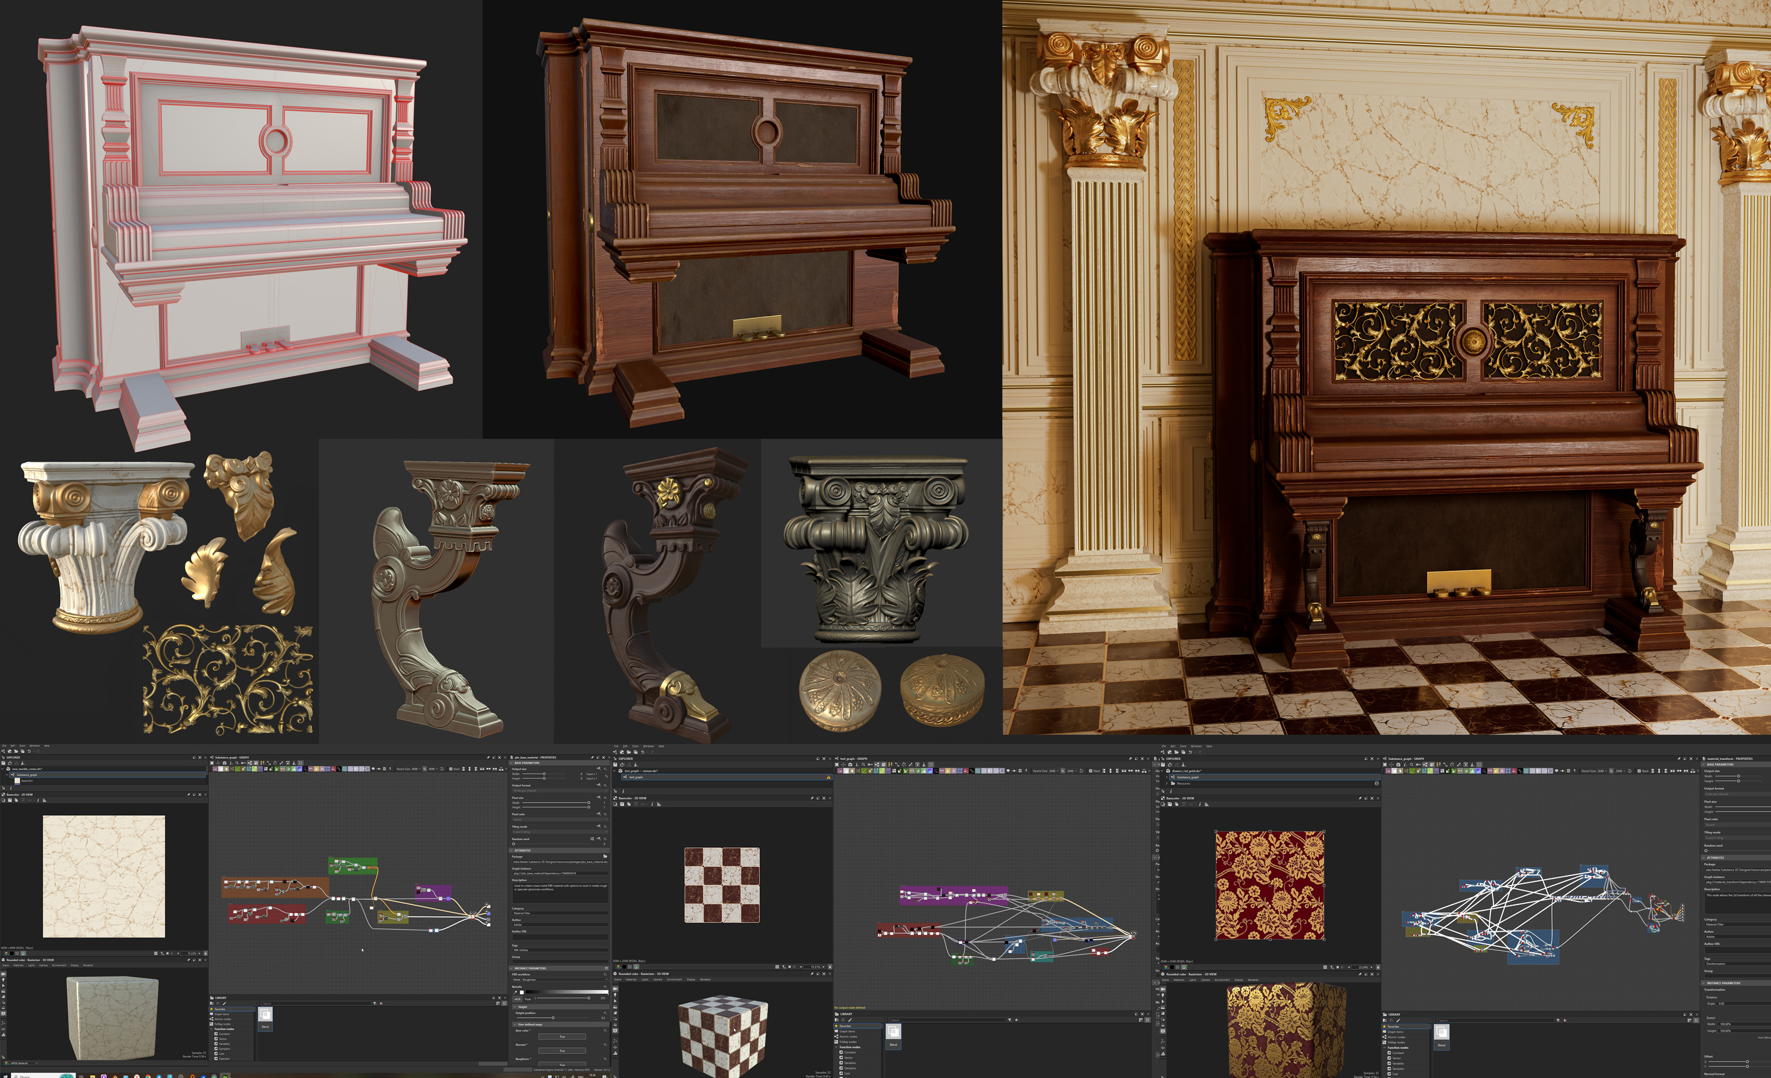Open Environment menu in test_graph window's 3D view

coord(675,979)
